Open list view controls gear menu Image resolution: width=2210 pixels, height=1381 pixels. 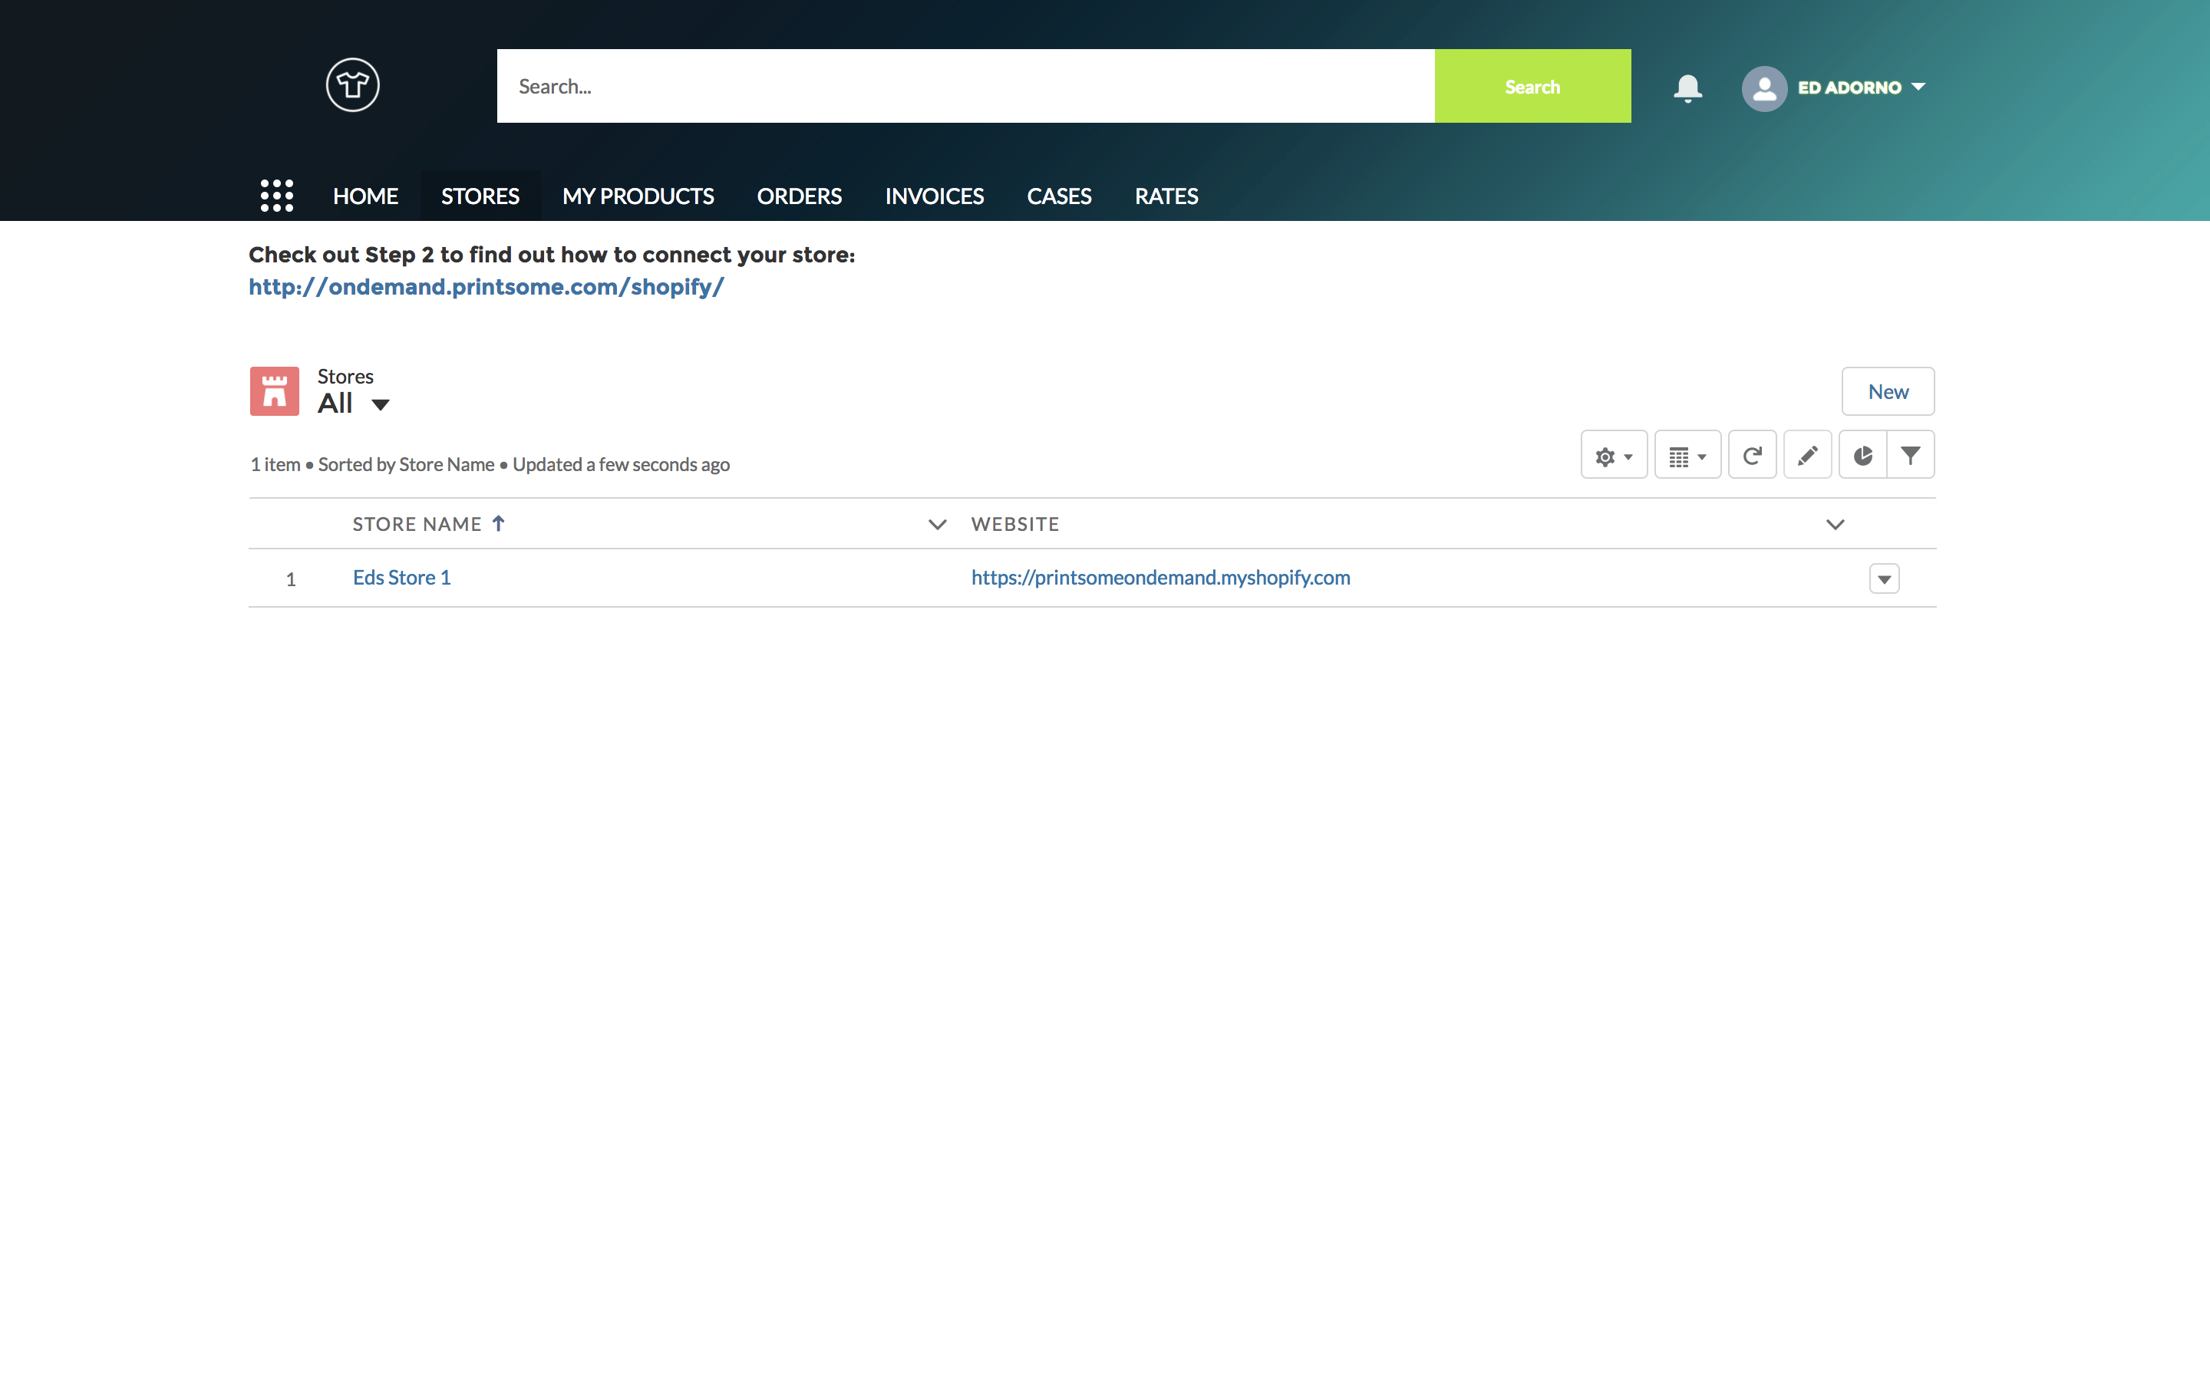coord(1613,455)
